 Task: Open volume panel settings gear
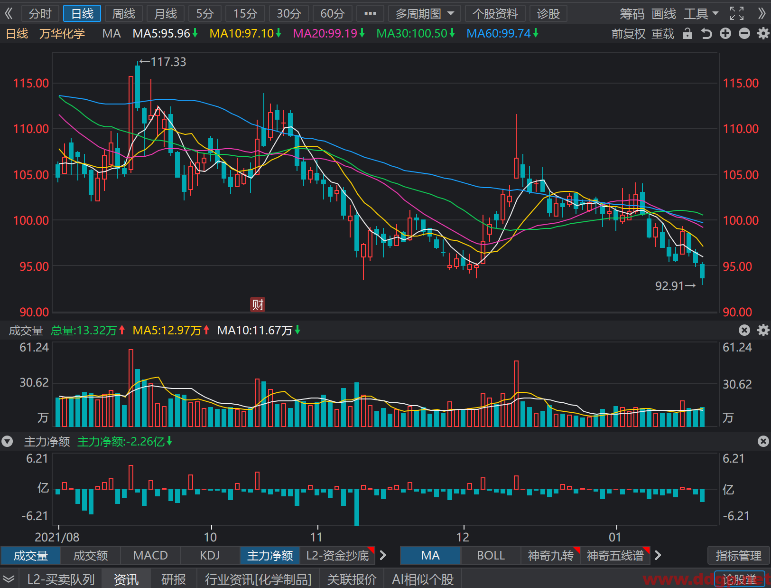(763, 330)
